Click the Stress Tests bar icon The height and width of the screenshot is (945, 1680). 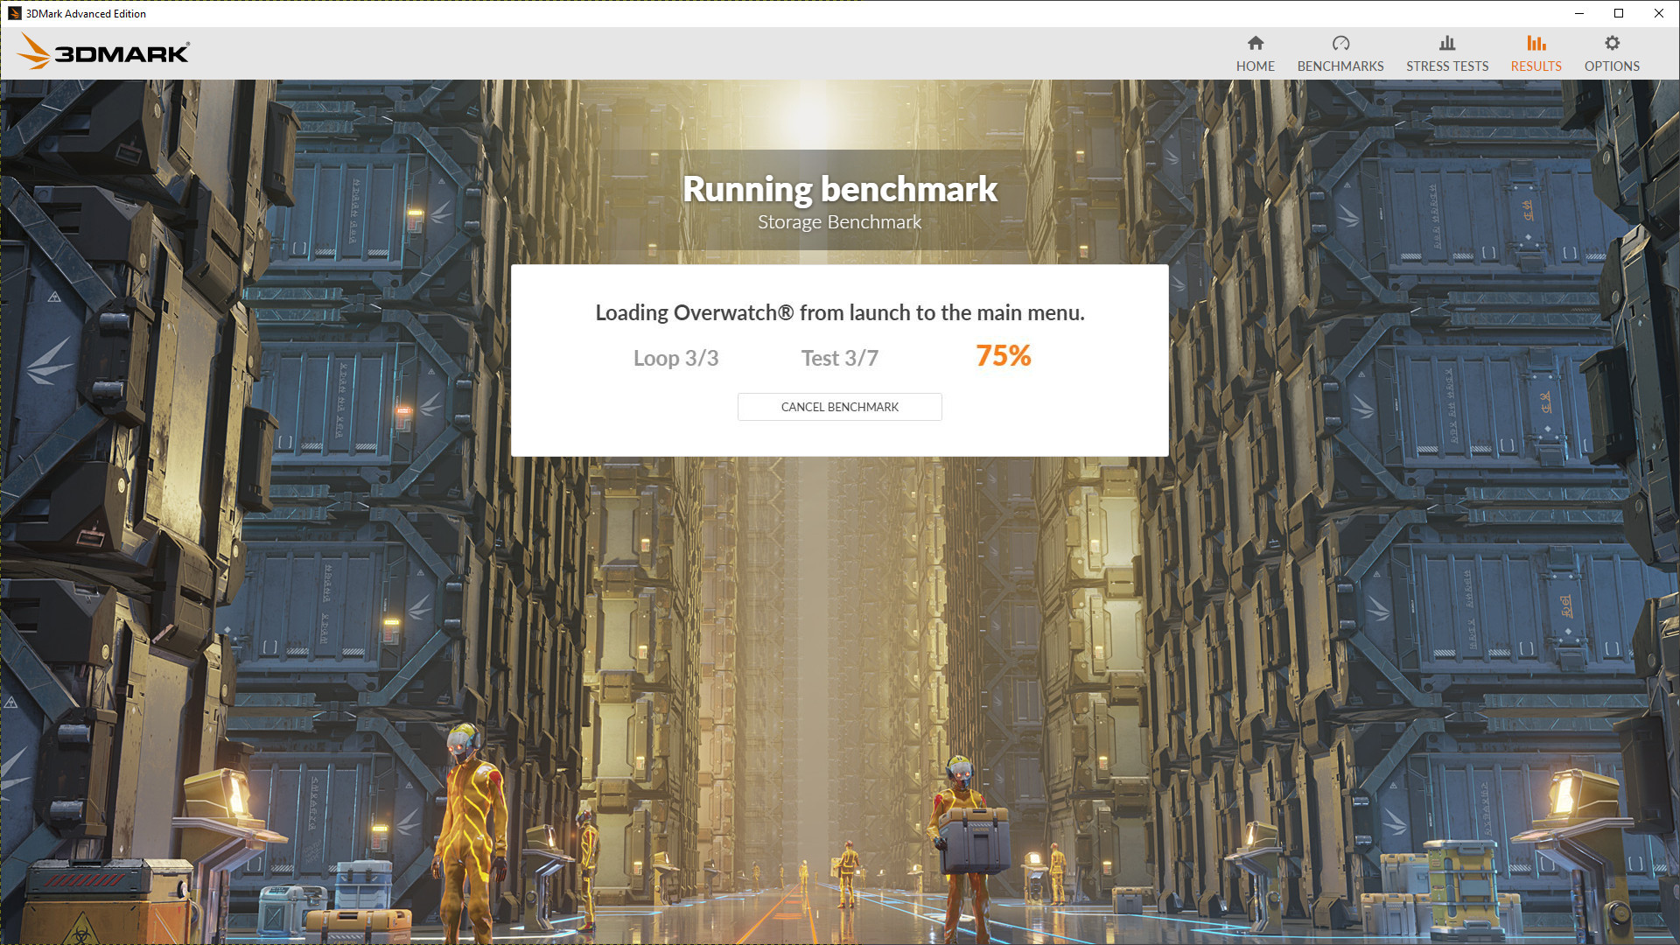tap(1447, 43)
